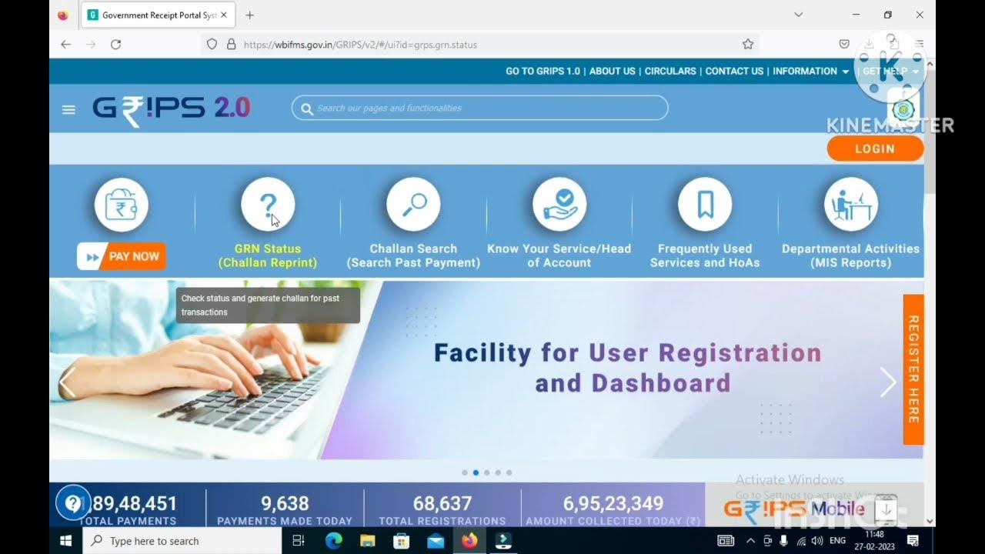
Task: Open a new browser tab
Action: [249, 15]
